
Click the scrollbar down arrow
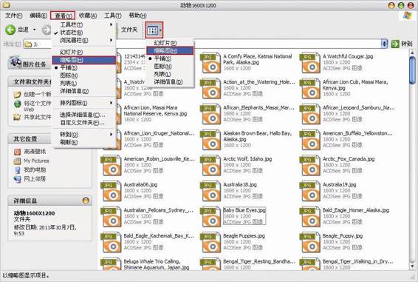click(412, 266)
